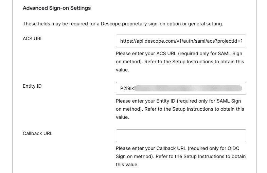The height and width of the screenshot is (173, 267).
Task: Click into the ACS URL input field
Action: coord(181,41)
